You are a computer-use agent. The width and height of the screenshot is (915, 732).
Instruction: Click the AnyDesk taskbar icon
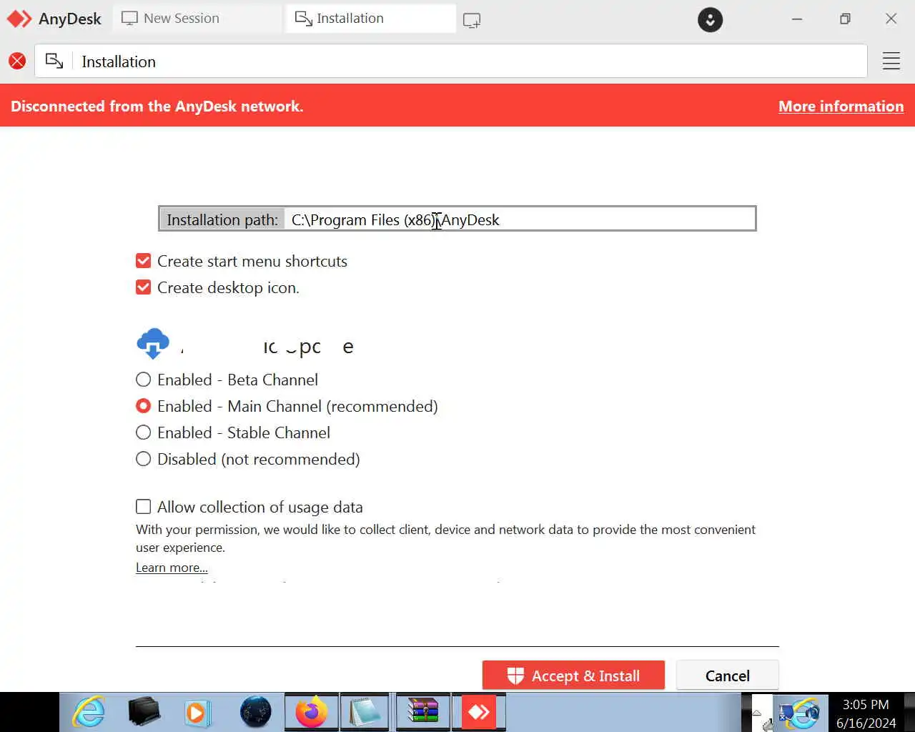pyautogui.click(x=478, y=712)
